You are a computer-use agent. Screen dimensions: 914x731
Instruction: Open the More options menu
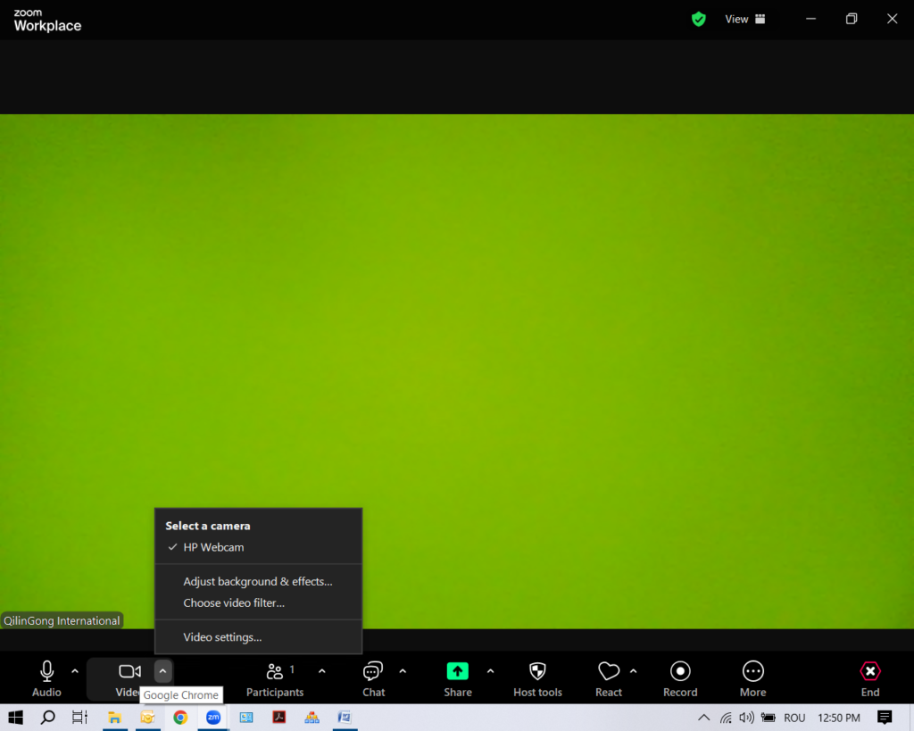752,678
